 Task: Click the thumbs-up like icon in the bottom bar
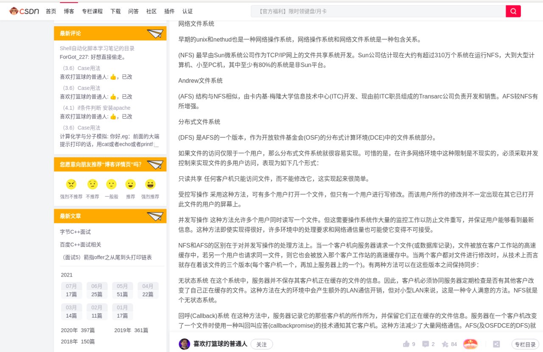[406, 344]
